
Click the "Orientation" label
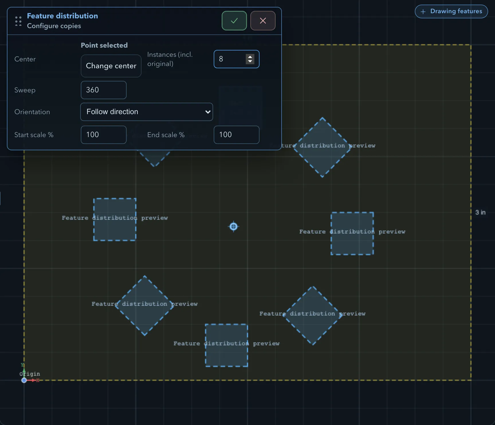[32, 112]
